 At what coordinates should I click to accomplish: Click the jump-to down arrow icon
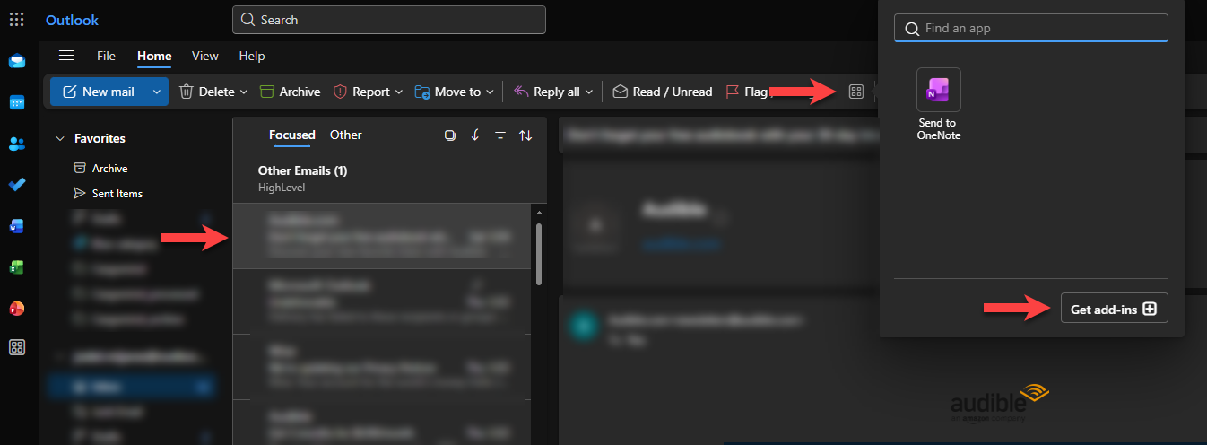475,135
